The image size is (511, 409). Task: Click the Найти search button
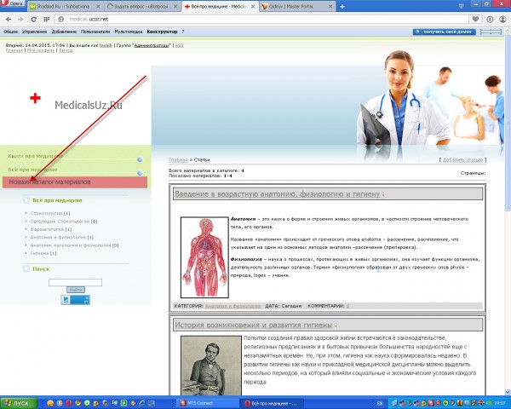coord(76,290)
